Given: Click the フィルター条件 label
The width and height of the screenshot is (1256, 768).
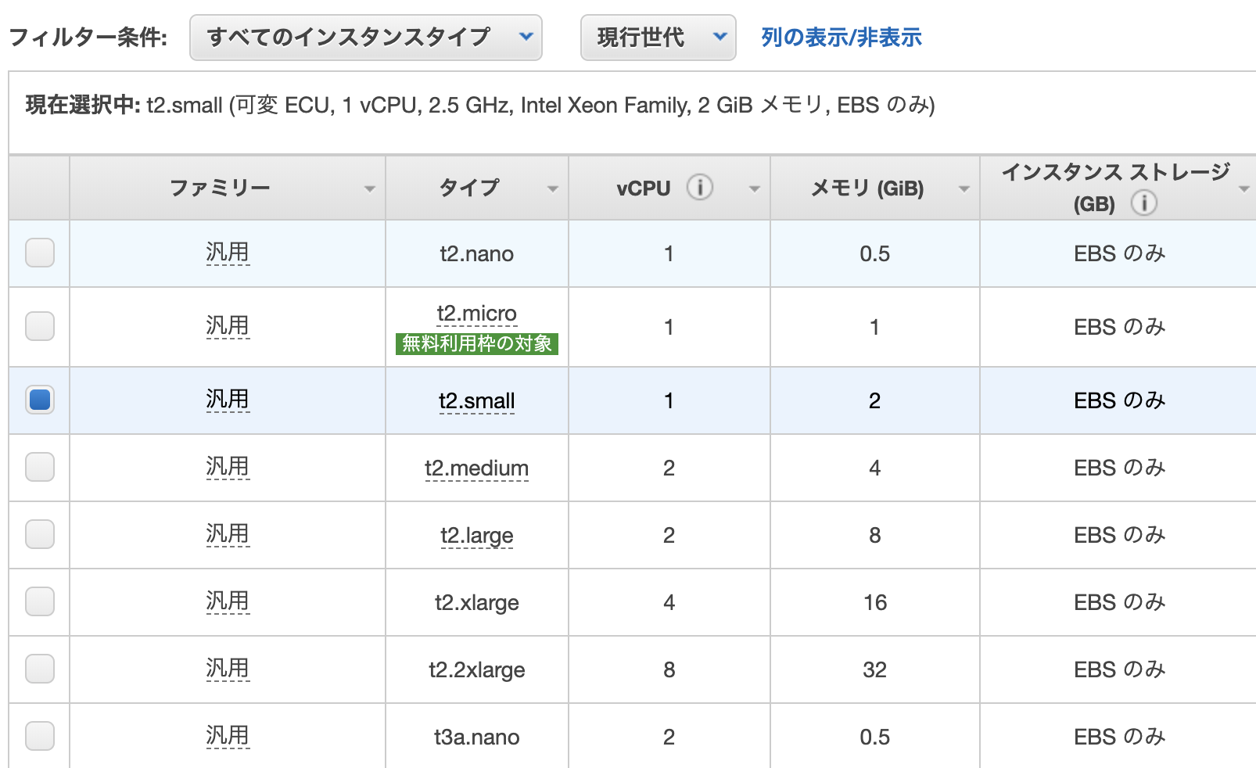Looking at the screenshot, I should pyautogui.click(x=88, y=38).
